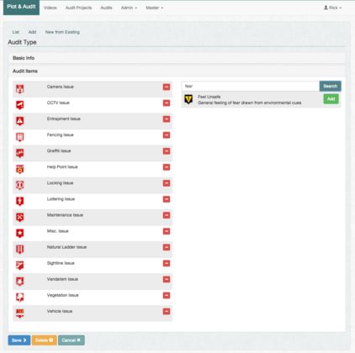The height and width of the screenshot is (353, 355).
Task: Click the Camera Issue marker icon
Action: [19, 89]
